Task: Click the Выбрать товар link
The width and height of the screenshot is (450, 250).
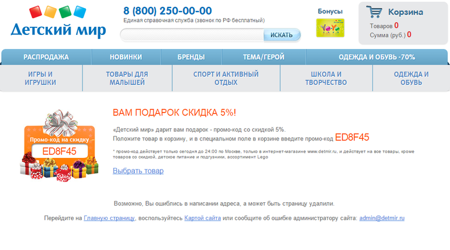Action: point(138,171)
